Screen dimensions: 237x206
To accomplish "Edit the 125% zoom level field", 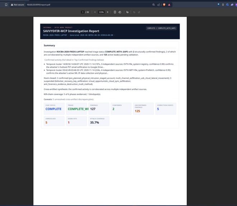I will point(101,12).
